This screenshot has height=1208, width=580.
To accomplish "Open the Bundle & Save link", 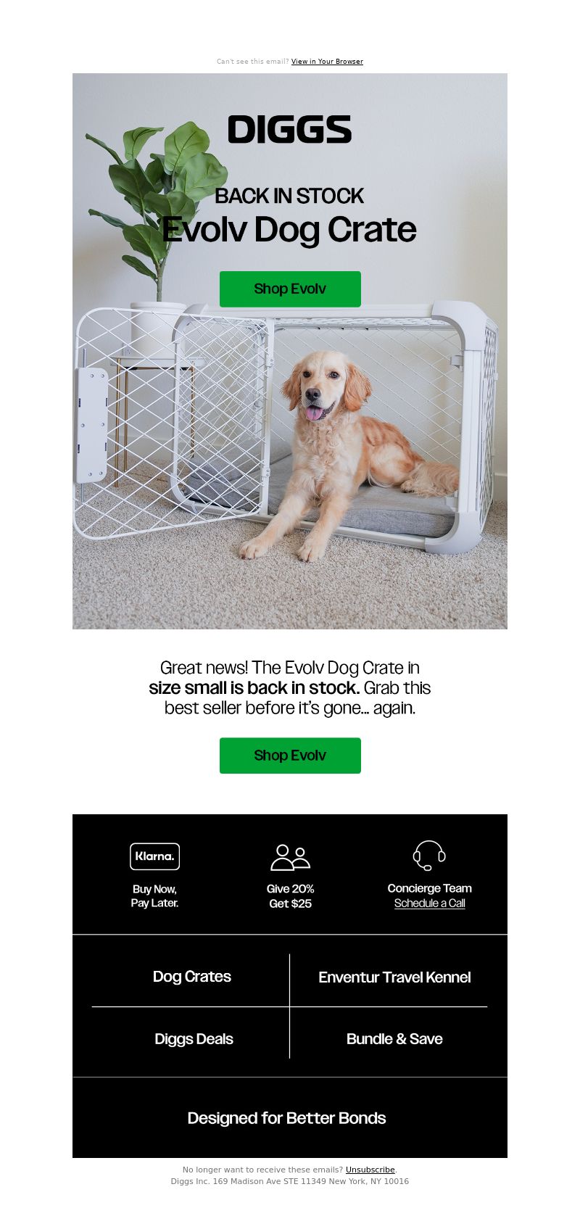I will [x=394, y=1039].
